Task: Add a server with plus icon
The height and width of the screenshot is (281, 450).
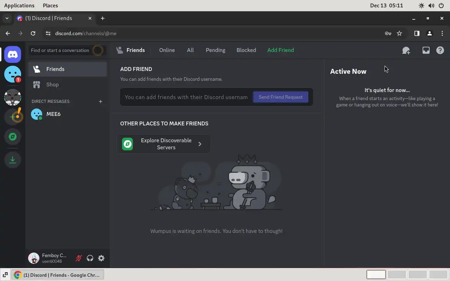Action: (x=13, y=117)
